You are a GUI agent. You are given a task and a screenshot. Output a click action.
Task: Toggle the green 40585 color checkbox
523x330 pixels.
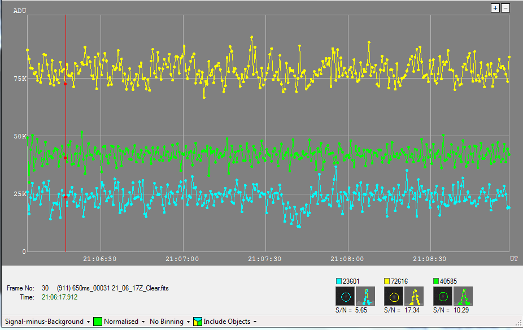click(x=436, y=281)
